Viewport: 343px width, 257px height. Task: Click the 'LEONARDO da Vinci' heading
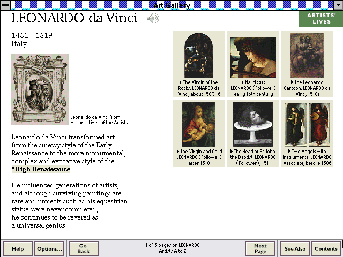point(74,18)
